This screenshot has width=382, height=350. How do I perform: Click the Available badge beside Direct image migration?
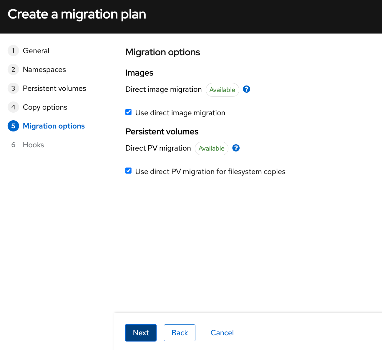[222, 90]
